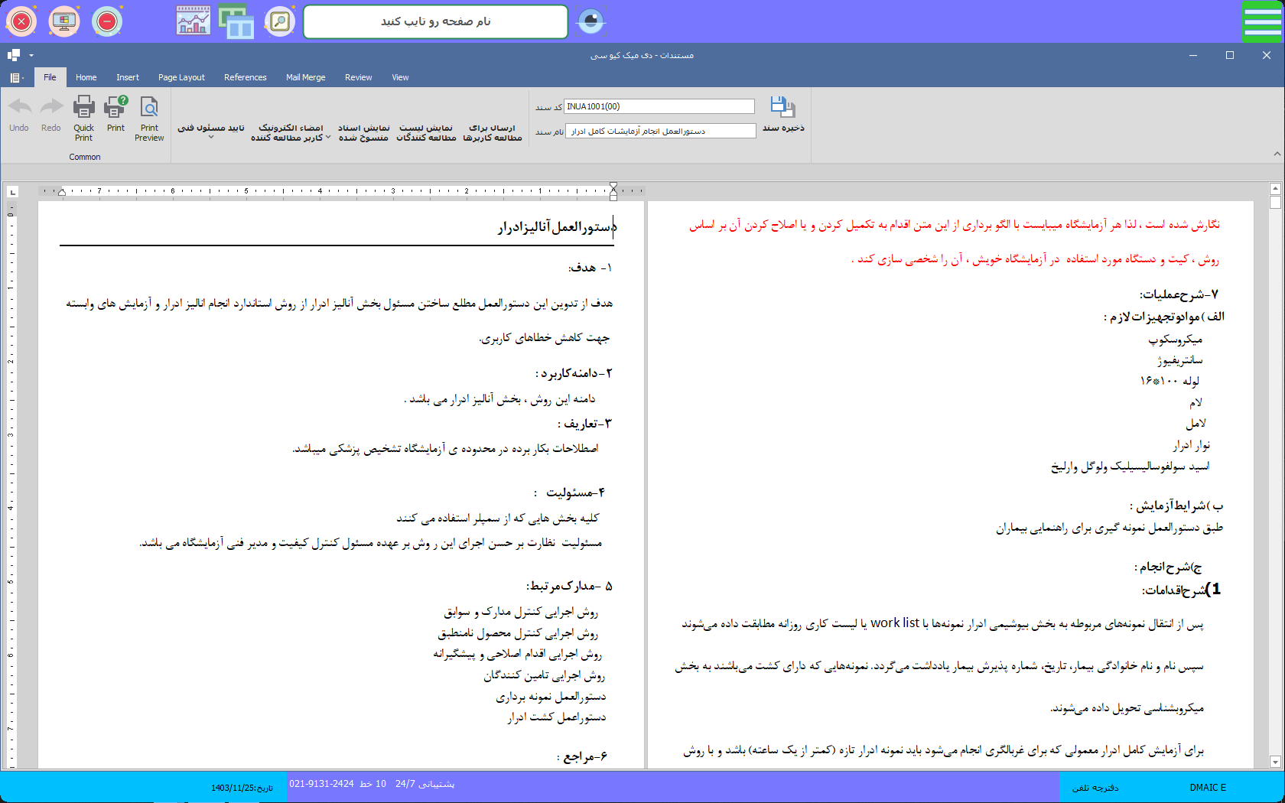Click the document code field INUA1001(00)
Viewport: 1285px width, 803px height.
coord(659,106)
